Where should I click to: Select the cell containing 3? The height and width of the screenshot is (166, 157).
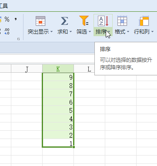coord(58,126)
